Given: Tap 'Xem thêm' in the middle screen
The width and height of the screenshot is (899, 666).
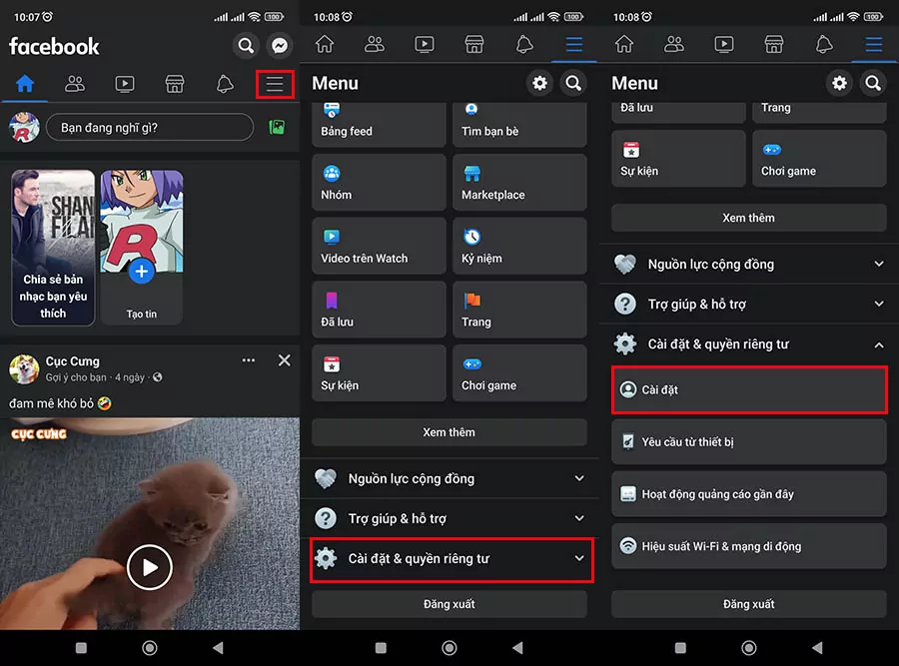Looking at the screenshot, I should [449, 432].
